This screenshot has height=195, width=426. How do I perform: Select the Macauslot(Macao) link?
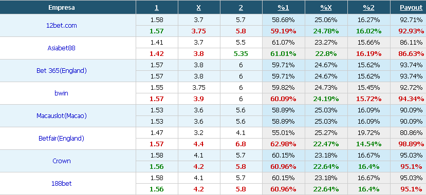[x=61, y=116]
